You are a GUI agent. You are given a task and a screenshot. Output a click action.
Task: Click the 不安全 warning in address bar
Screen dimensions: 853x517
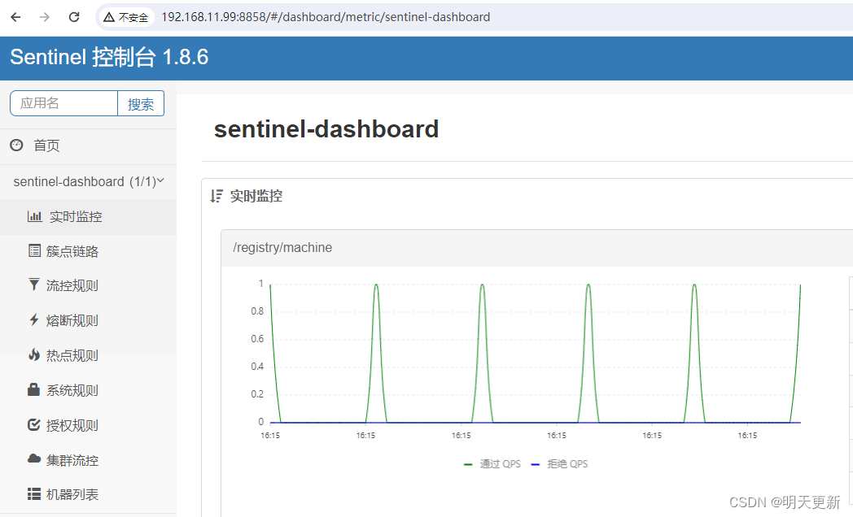point(126,16)
